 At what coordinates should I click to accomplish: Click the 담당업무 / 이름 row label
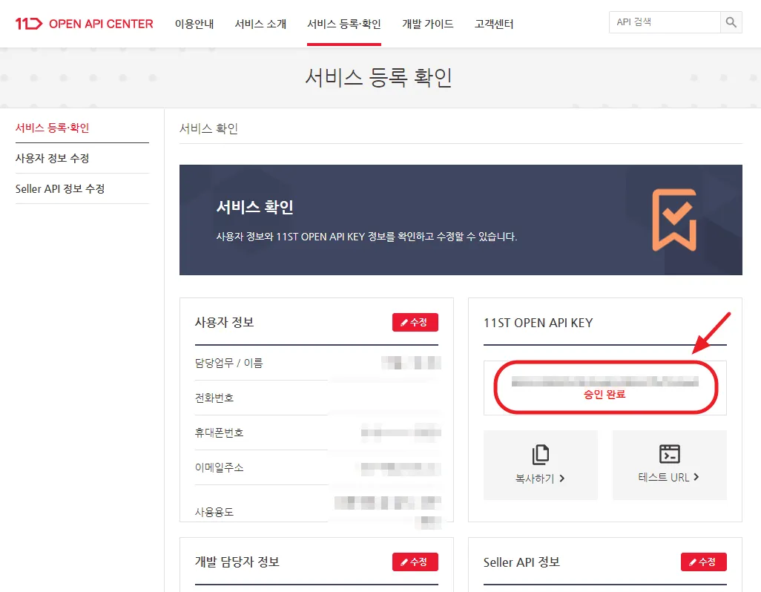coord(228,363)
